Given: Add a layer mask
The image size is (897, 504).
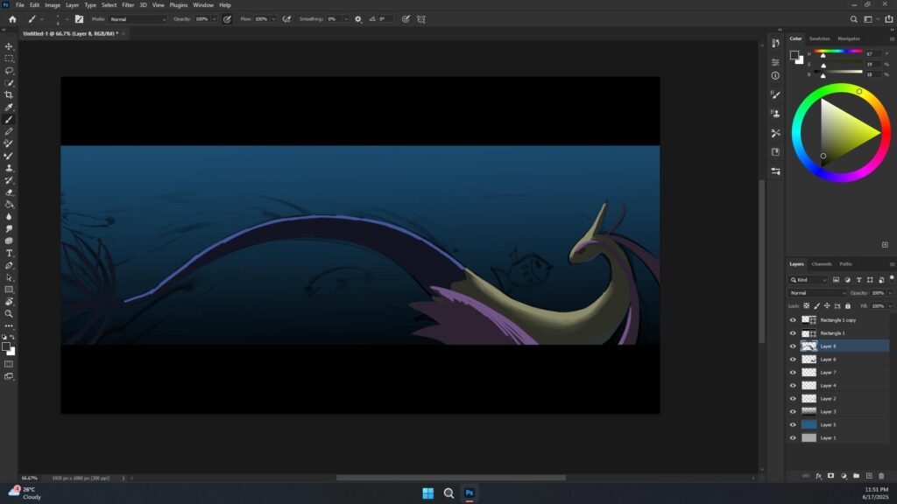Looking at the screenshot, I should pos(830,475).
